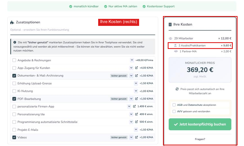Click Jetzt kostenpflichtig buchen button
This screenshot has height=146, width=244.
click(x=200, y=124)
